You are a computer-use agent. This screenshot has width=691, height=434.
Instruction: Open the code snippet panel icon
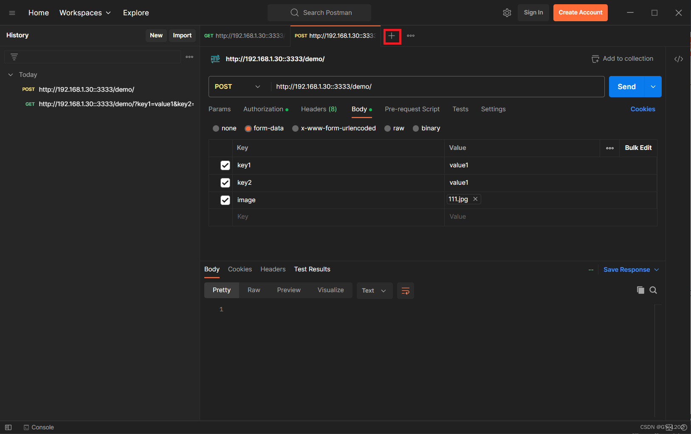679,59
